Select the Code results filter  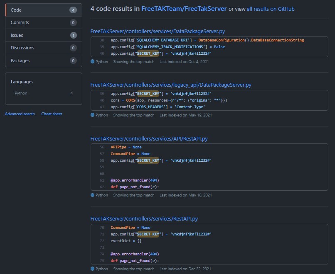click(x=17, y=10)
